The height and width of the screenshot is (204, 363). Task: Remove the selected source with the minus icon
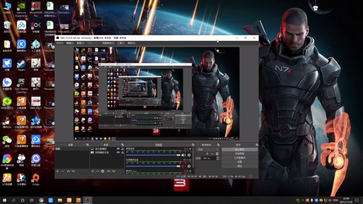click(98, 171)
